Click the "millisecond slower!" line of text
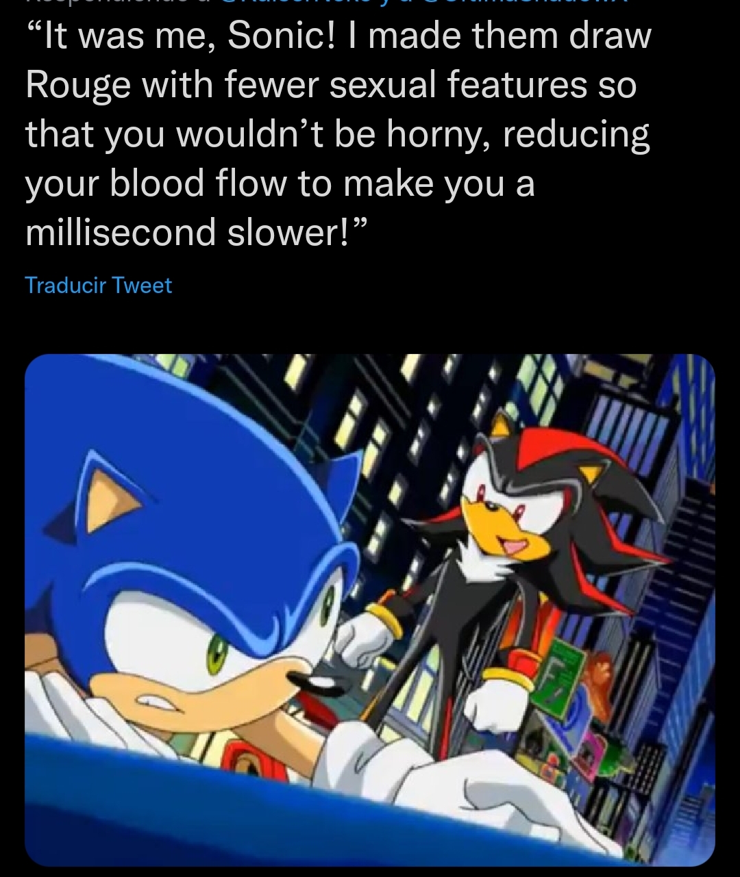The image size is (740, 877). 197,232
